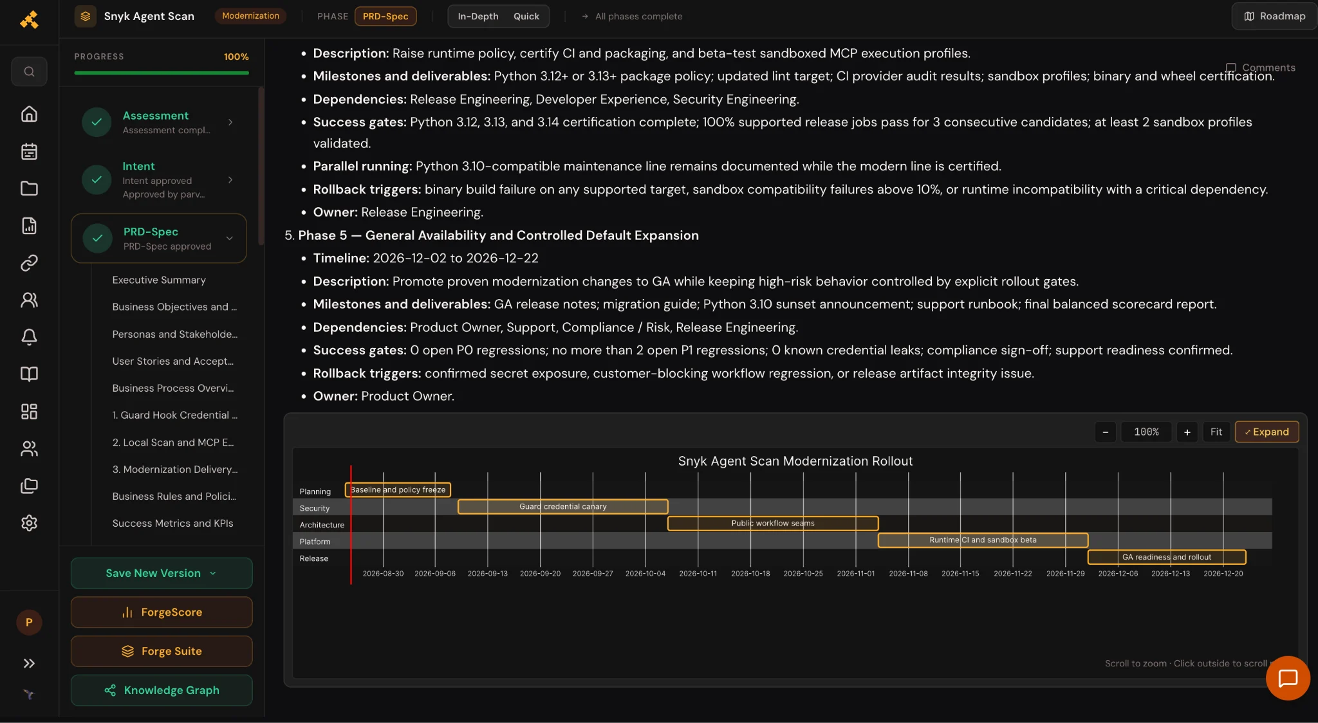Image resolution: width=1318 pixels, height=723 pixels.
Task: Switch to Quick mode
Action: tap(526, 16)
